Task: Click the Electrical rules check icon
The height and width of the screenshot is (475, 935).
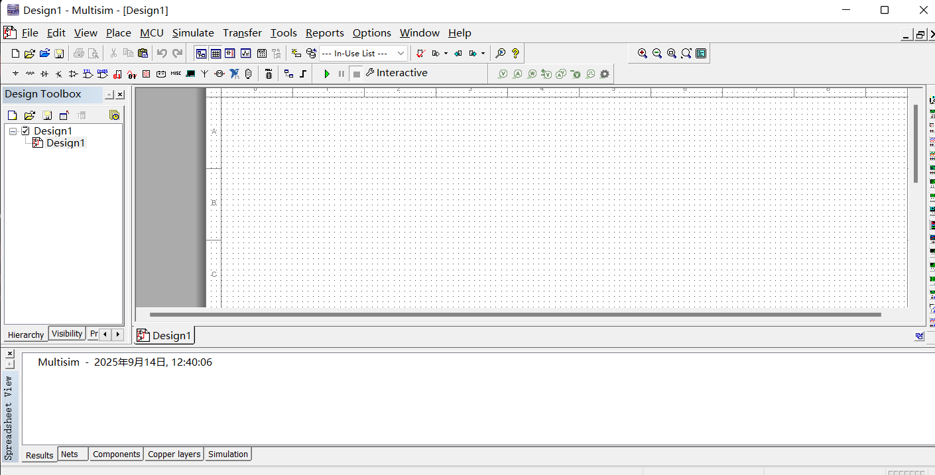Action: (420, 54)
